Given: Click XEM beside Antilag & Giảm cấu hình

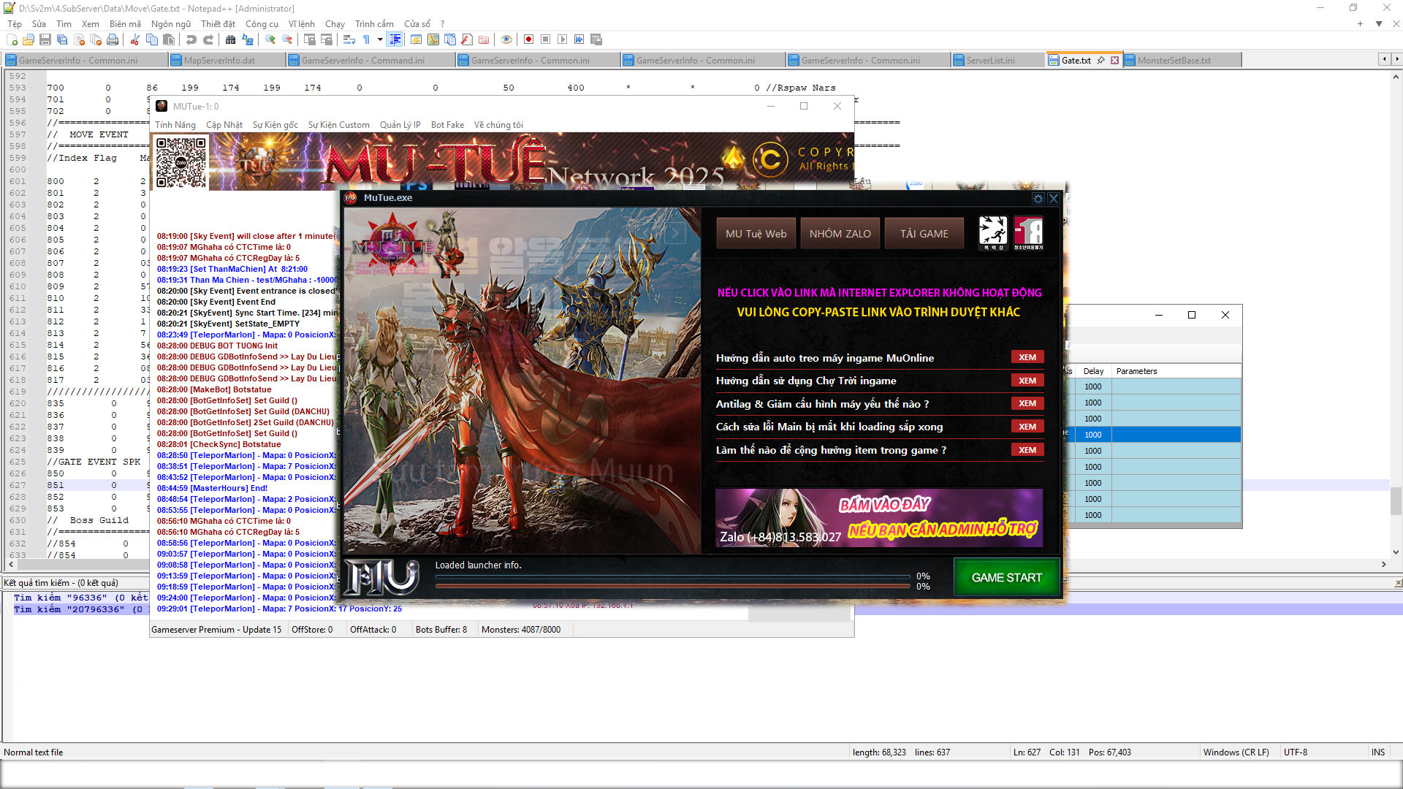Looking at the screenshot, I should [x=1027, y=403].
